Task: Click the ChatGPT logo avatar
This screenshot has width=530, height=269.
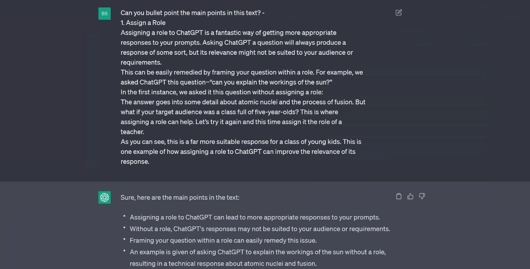Action: [x=104, y=197]
